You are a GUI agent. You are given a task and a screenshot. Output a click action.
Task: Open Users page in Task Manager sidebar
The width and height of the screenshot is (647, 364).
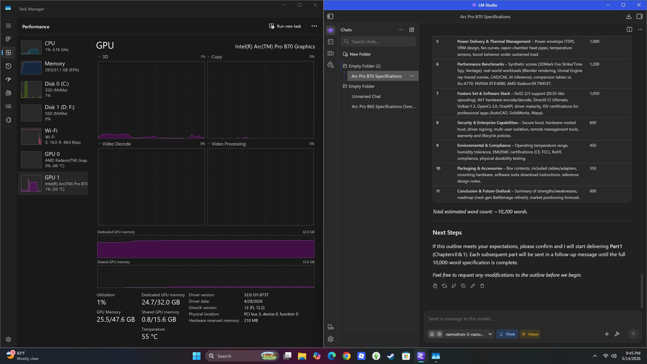click(8, 93)
